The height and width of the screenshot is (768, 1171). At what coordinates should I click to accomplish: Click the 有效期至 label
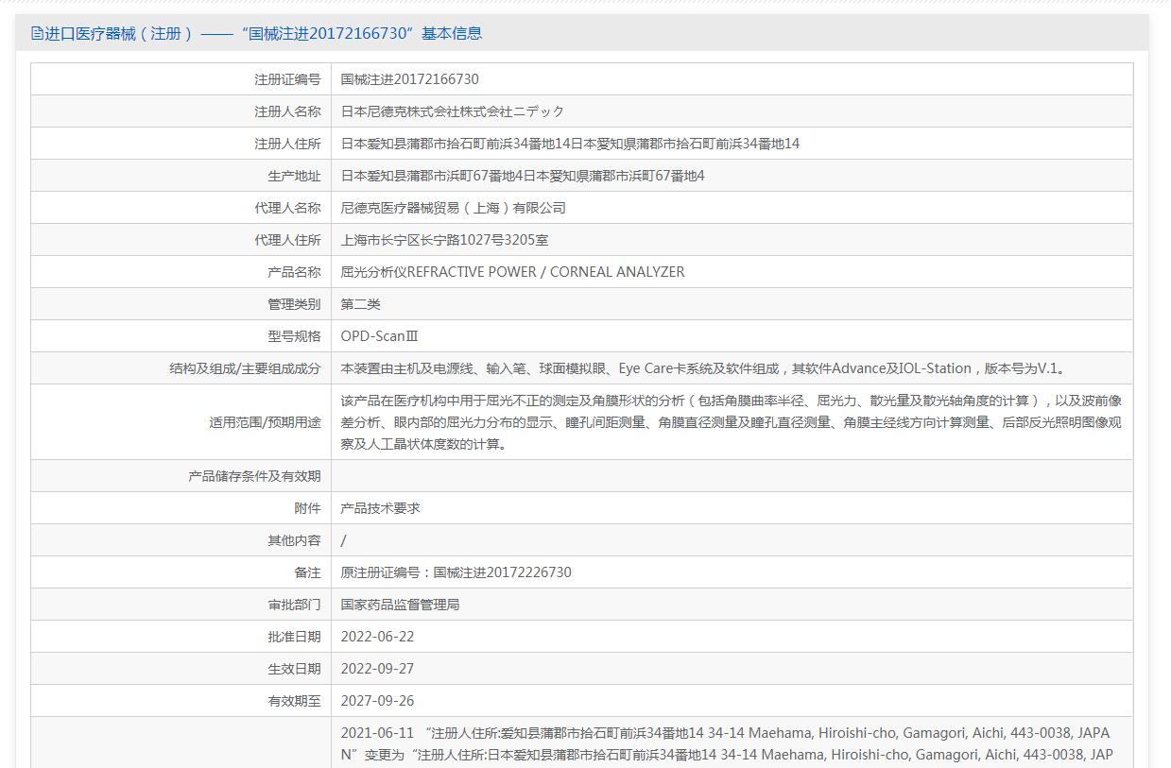pyautogui.click(x=294, y=701)
